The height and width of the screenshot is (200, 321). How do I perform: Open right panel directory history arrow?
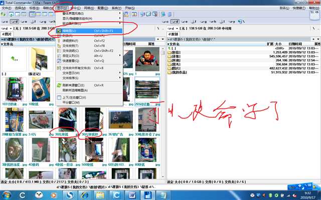318,39
